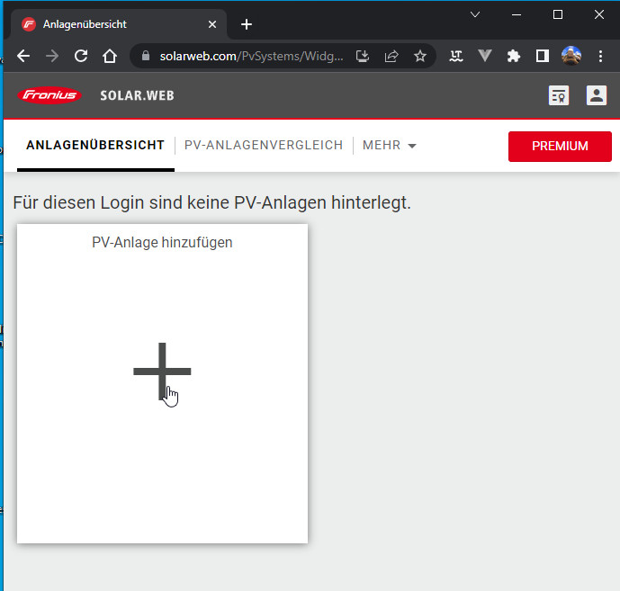Screen dimensions: 620x591
Task: Open a new browser tab
Action: coord(247,24)
